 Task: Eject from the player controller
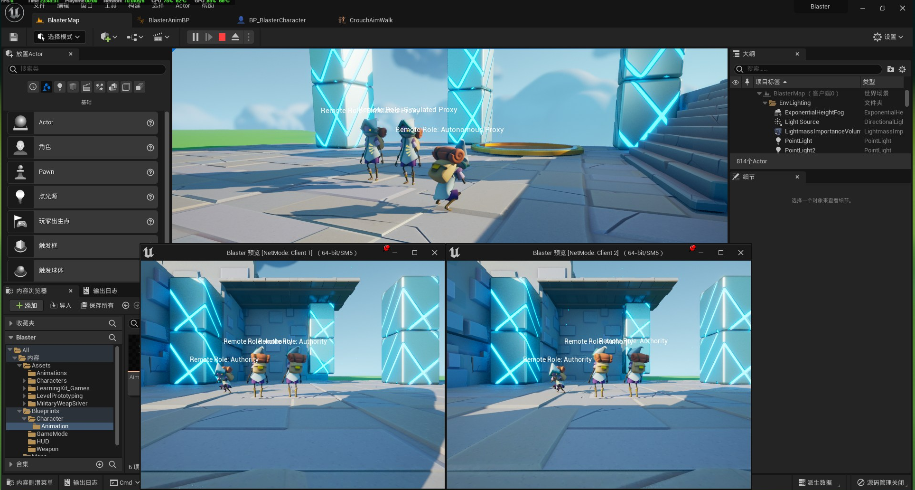(235, 37)
